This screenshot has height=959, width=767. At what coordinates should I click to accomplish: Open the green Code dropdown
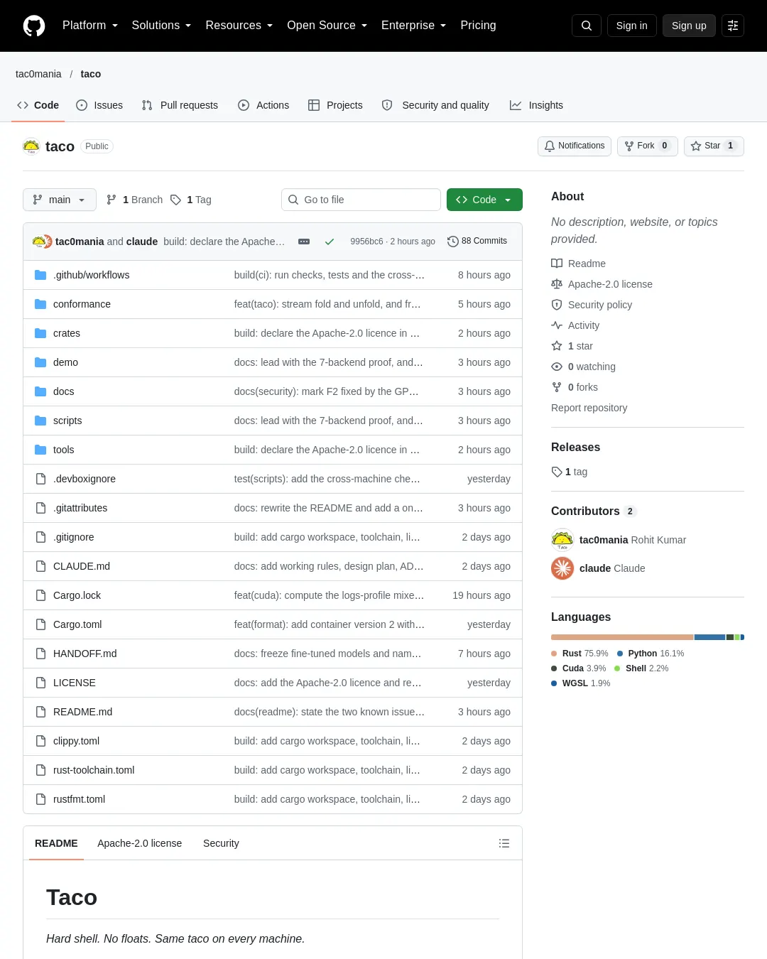tap(484, 200)
